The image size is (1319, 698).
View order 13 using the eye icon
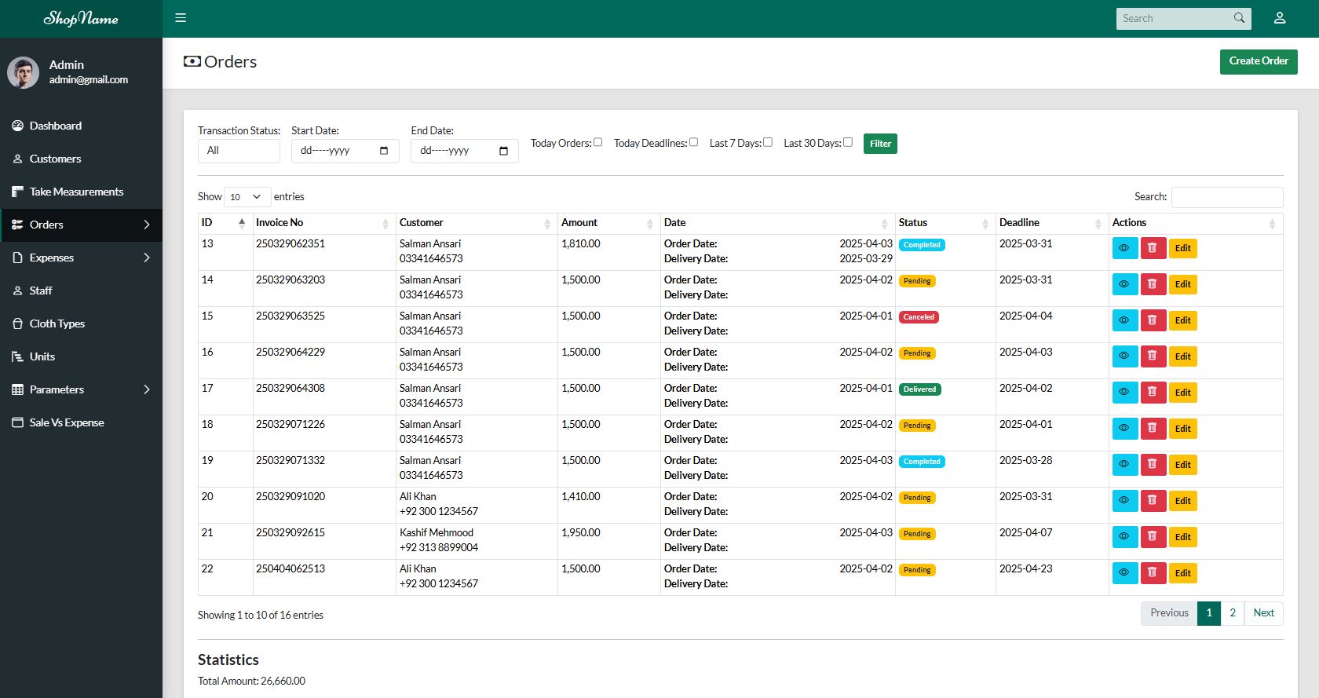1124,248
